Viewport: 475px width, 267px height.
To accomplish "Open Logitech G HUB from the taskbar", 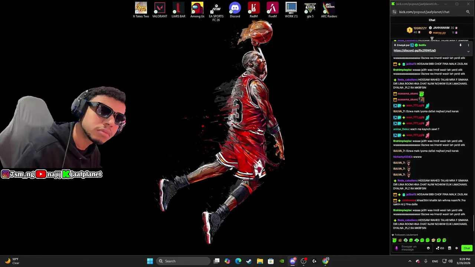I will (314, 261).
